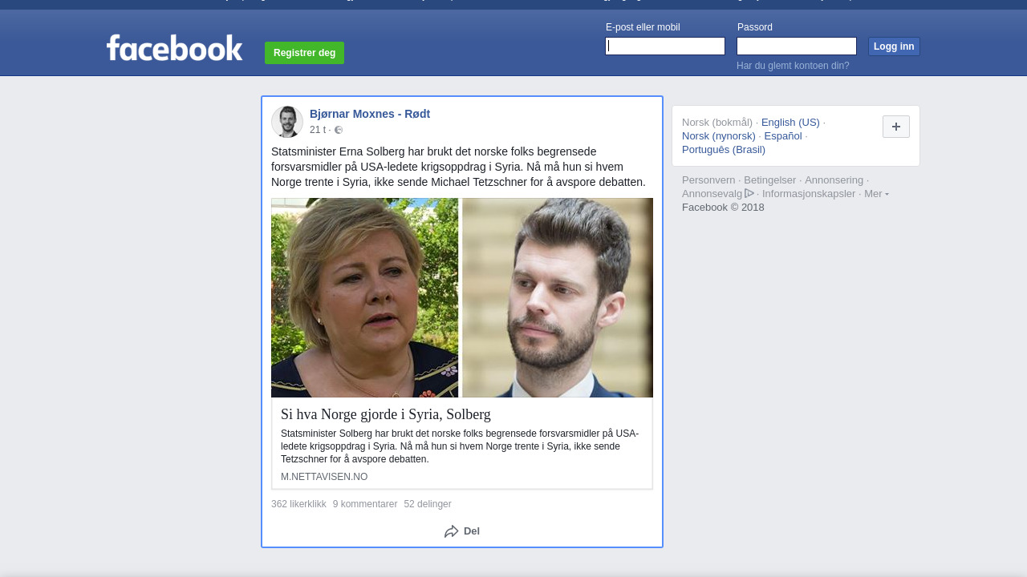This screenshot has height=577, width=1027.
Task: Click the post text starting Statsminister Erna Solberg
Action: coord(458,167)
